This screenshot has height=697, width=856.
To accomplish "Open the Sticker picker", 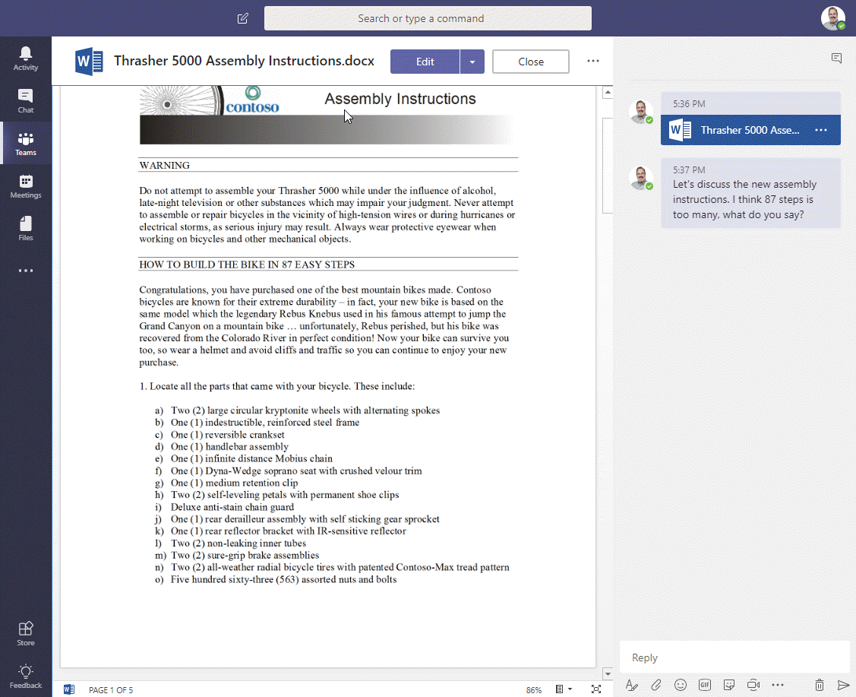I will (x=729, y=685).
